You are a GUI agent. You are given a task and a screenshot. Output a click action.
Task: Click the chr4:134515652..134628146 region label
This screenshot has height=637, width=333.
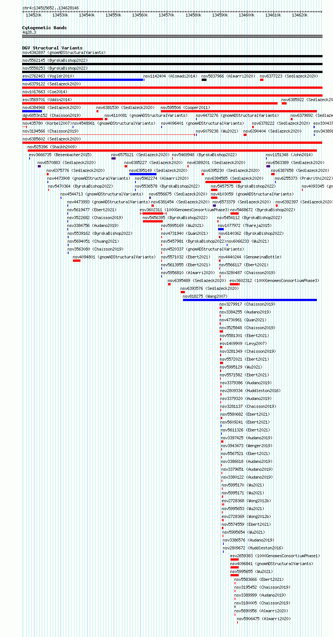51,8
